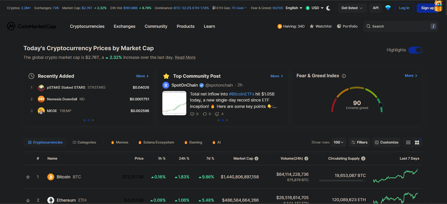447x204 pixels.
Task: Select first dot in Community Post carousel
Action: click(x=219, y=120)
